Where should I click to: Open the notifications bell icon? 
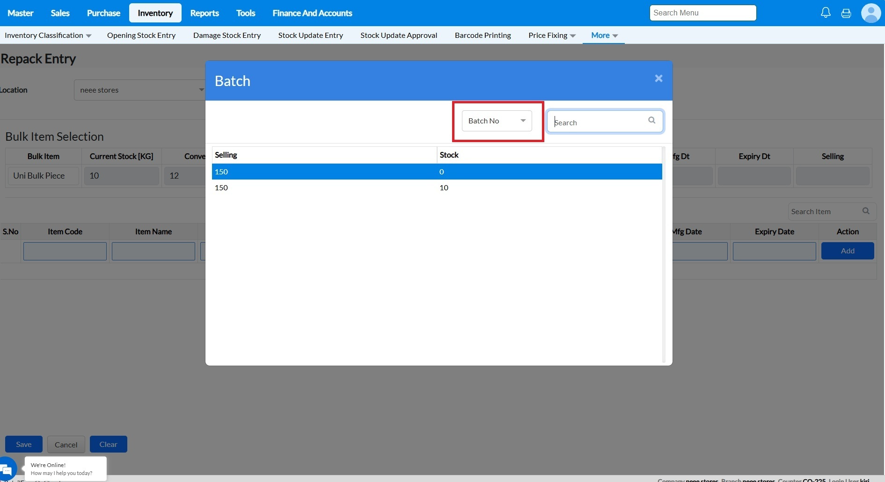[826, 13]
